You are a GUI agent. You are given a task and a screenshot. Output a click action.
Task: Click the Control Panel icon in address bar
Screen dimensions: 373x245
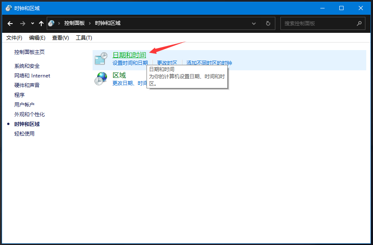tap(51, 23)
